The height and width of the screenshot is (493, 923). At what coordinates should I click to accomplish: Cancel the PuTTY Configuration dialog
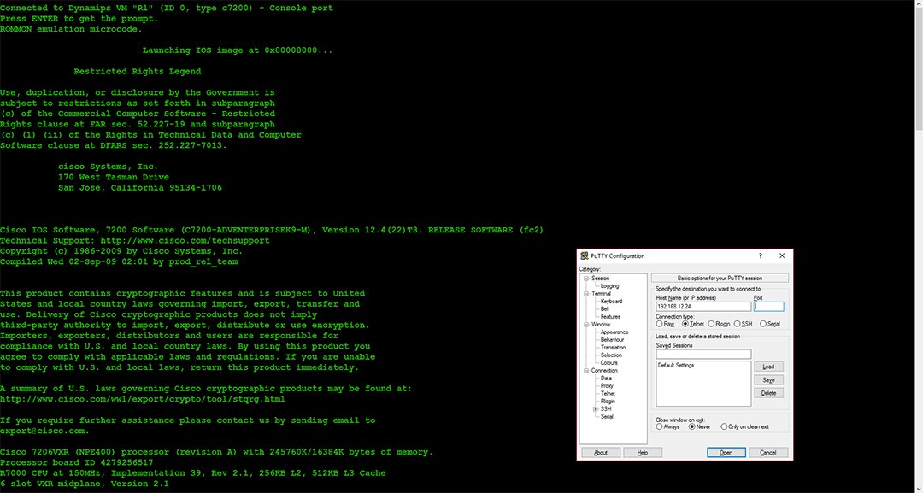point(768,452)
